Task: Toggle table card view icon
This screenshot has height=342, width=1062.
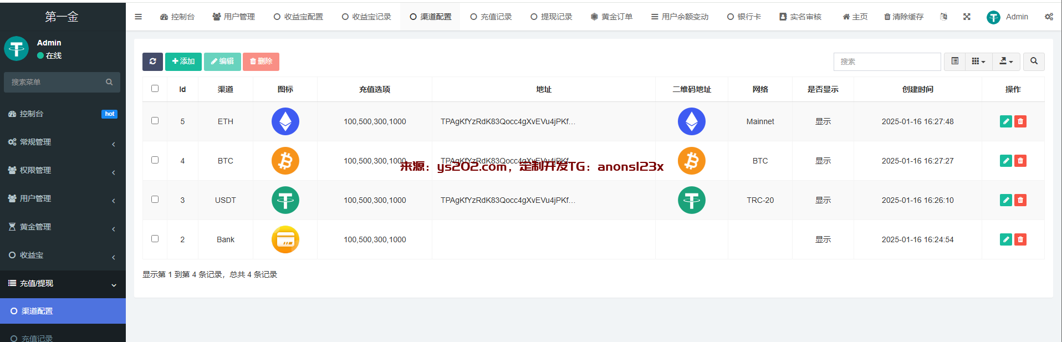Action: pyautogui.click(x=954, y=62)
